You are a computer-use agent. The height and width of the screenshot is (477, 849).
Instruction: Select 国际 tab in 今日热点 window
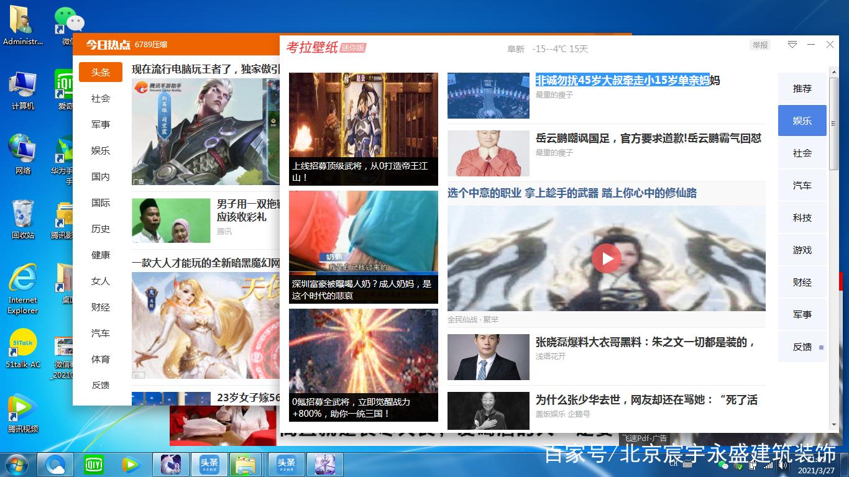[101, 202]
